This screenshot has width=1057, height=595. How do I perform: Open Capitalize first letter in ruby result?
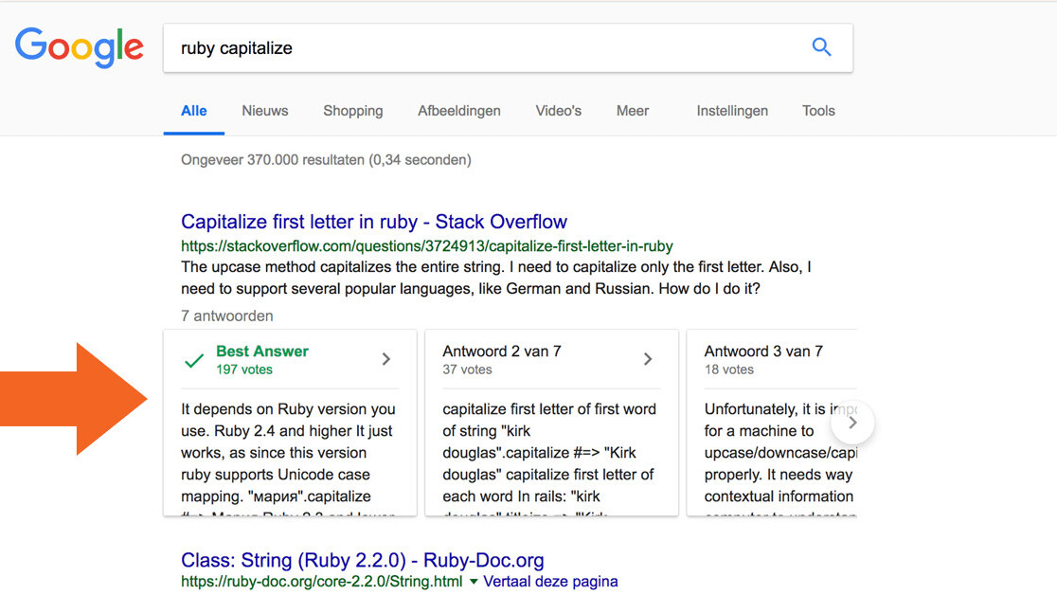374,222
